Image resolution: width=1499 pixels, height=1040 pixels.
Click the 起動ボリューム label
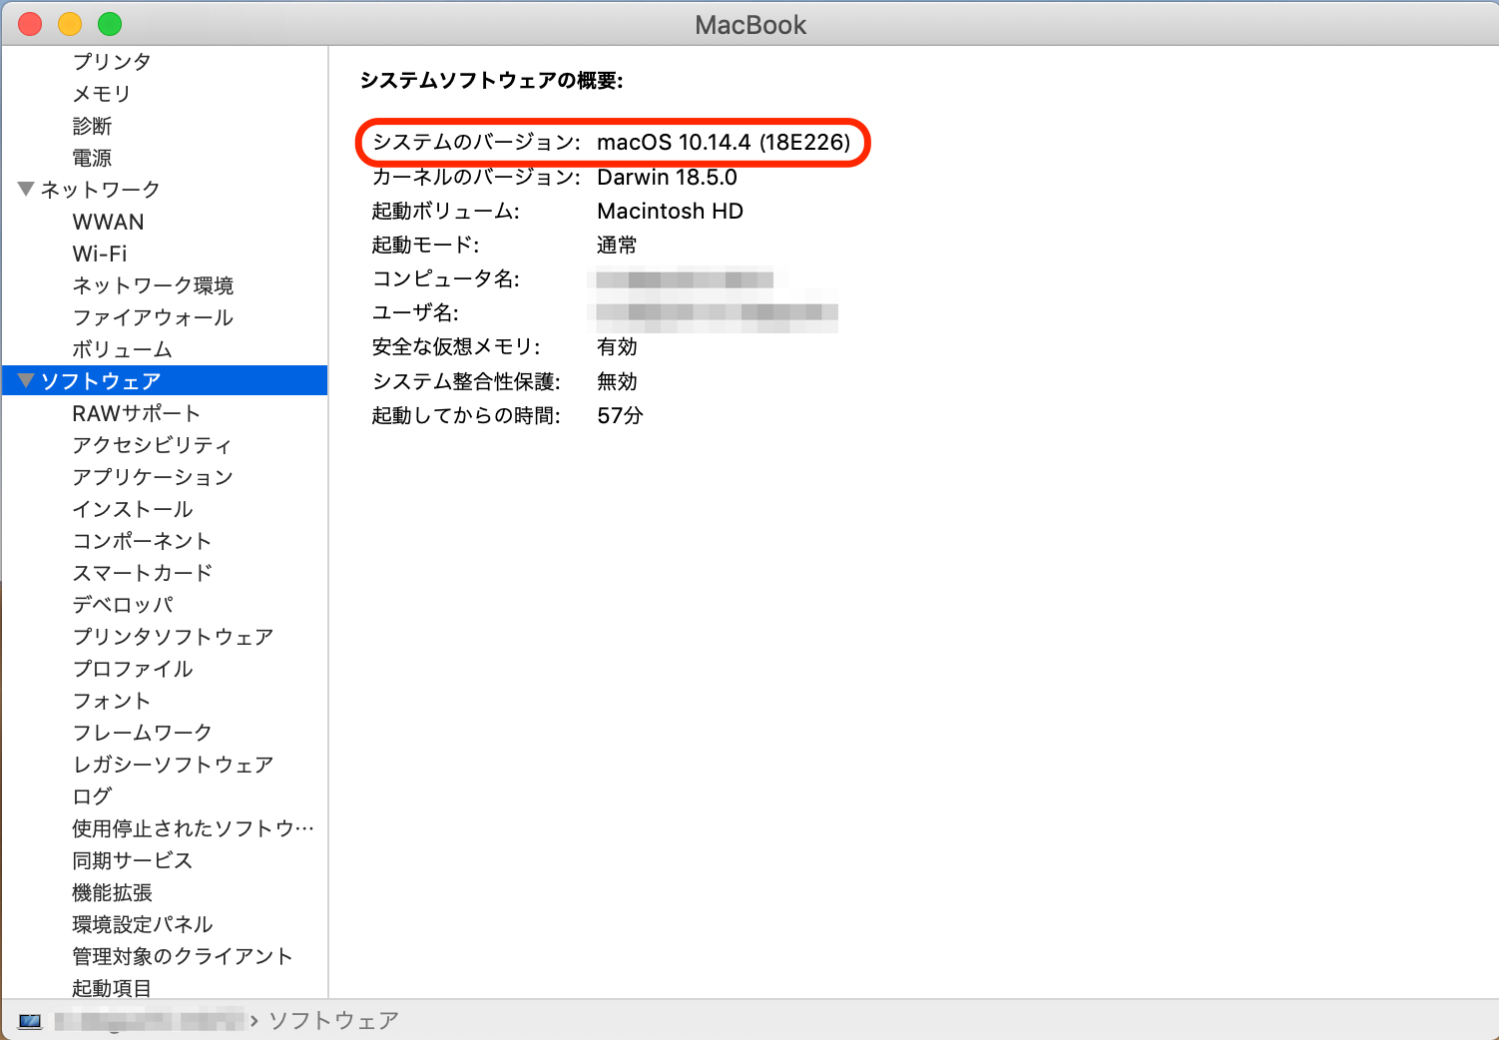tap(445, 211)
